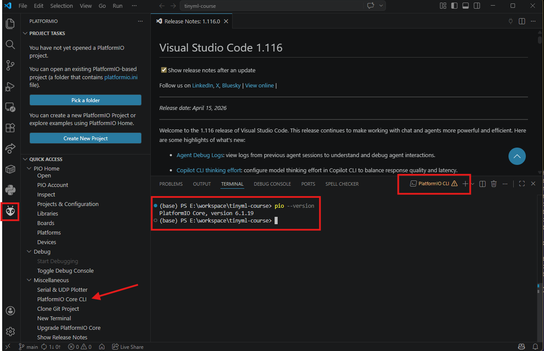Click the platformio.ini link in sidebar
The width and height of the screenshot is (544, 351).
click(122, 77)
